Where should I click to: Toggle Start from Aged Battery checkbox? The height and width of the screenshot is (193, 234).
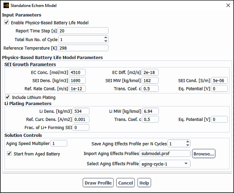tap(9, 153)
